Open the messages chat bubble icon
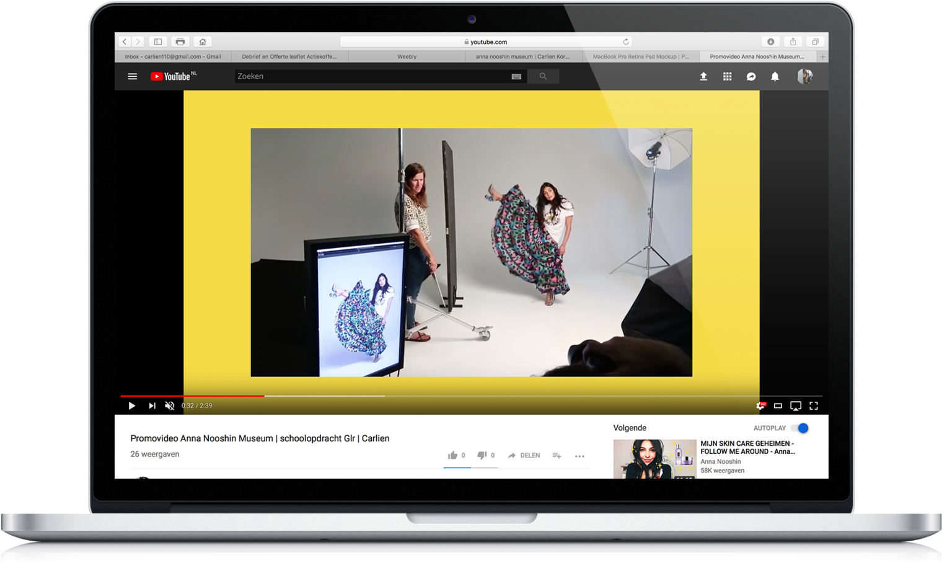The image size is (942, 563). click(x=751, y=76)
